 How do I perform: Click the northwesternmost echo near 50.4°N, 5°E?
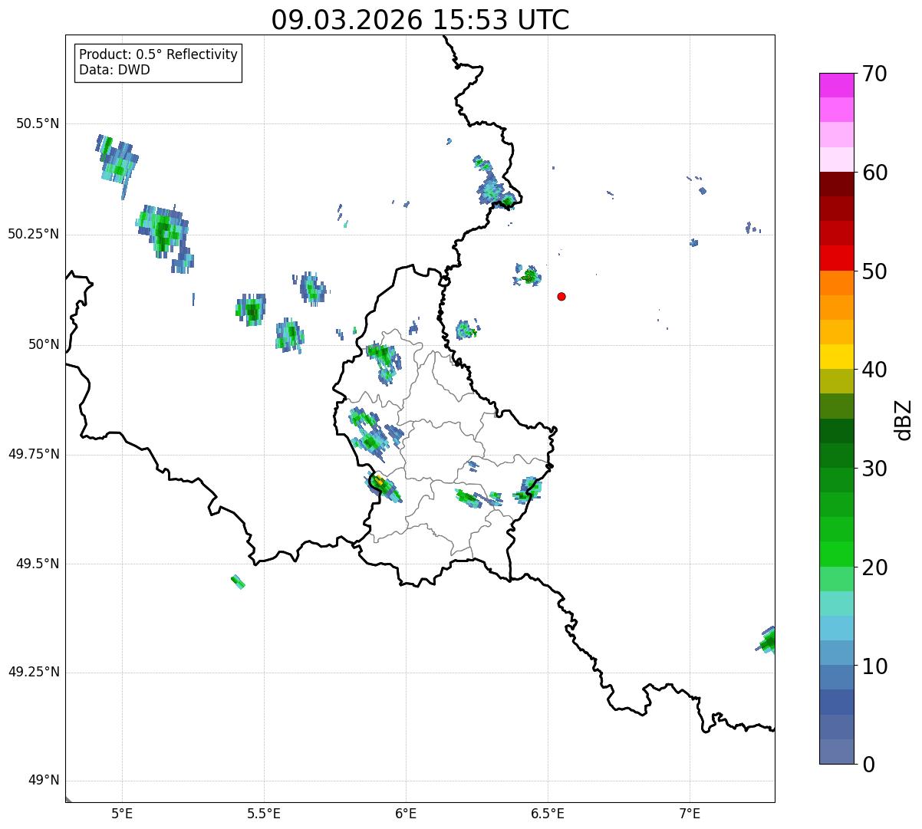coord(117,159)
